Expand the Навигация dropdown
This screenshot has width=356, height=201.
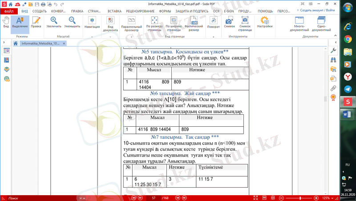92,23
